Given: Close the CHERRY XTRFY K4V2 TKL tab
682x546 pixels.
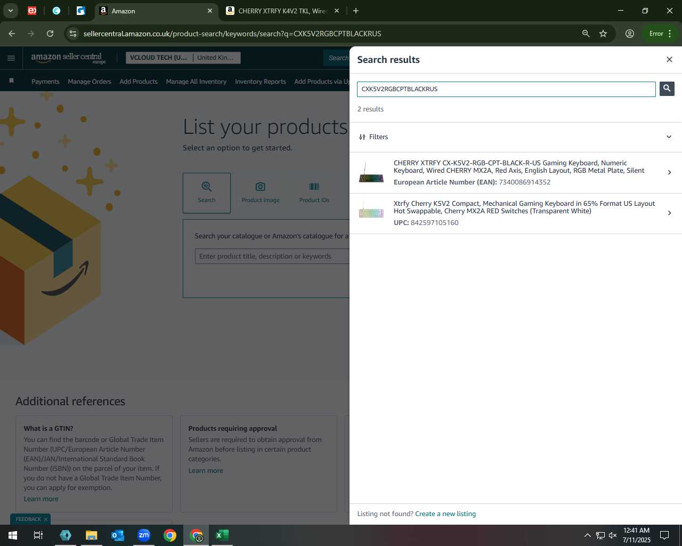Looking at the screenshot, I should 336,11.
